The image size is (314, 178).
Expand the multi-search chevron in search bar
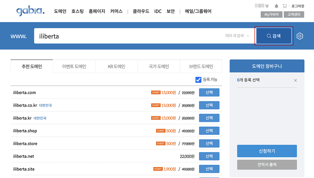pyautogui.click(x=248, y=36)
